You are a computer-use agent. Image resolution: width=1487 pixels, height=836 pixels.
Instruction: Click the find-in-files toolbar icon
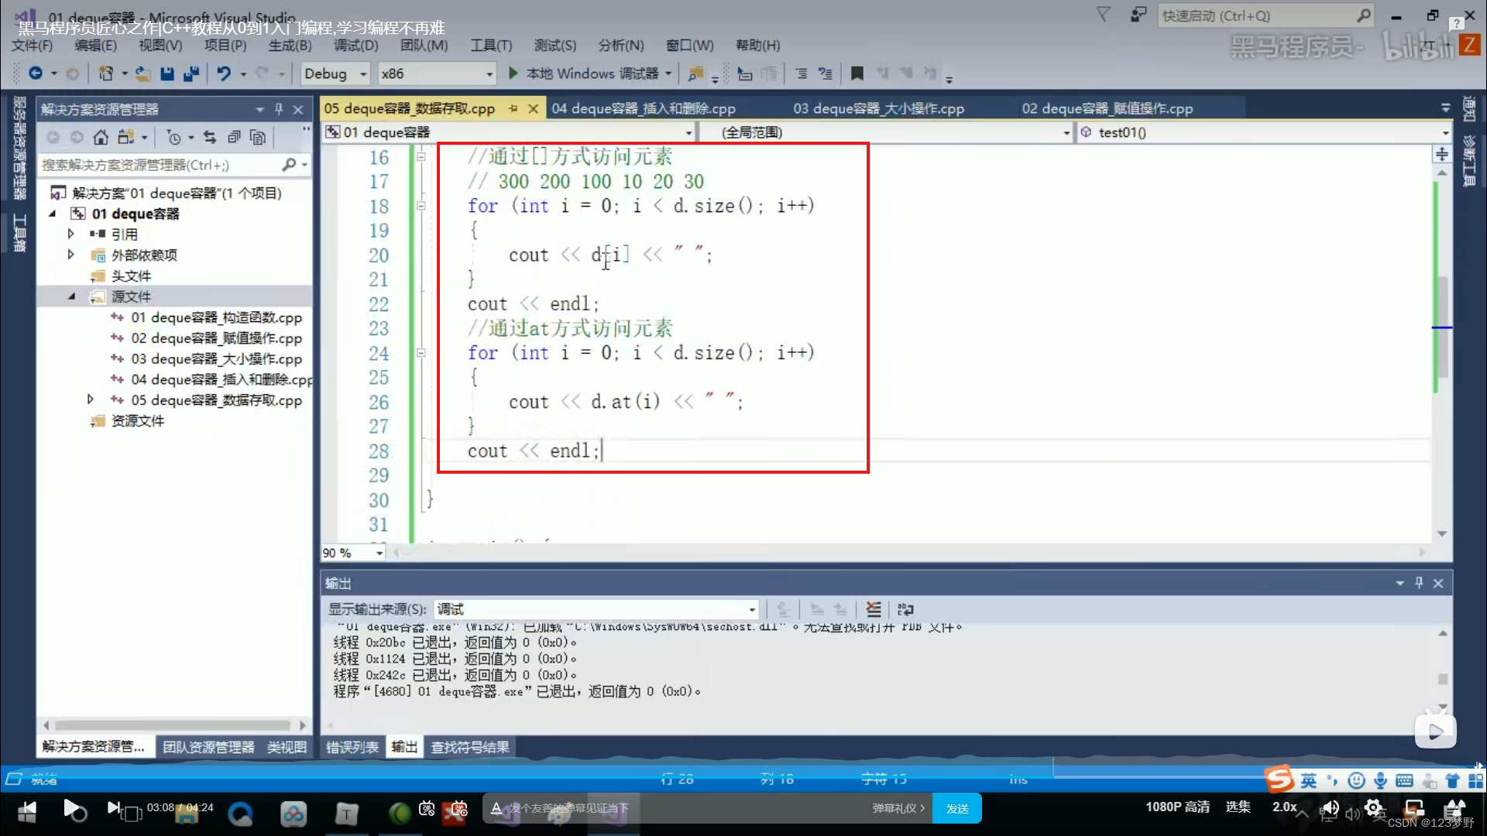tap(696, 74)
